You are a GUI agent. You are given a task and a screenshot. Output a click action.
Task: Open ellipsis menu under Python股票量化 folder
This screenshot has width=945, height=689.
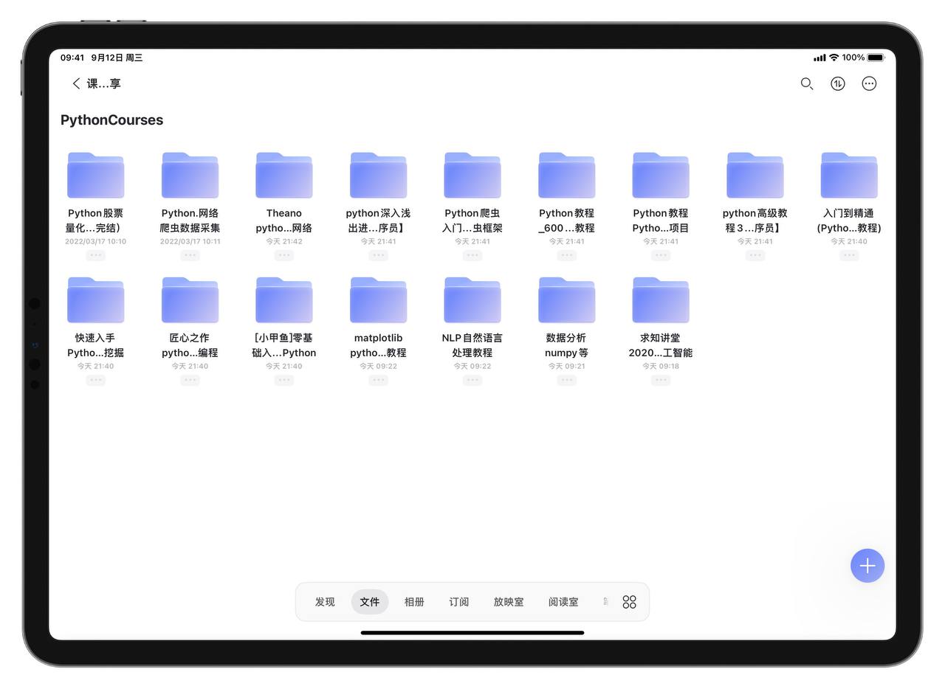[95, 255]
